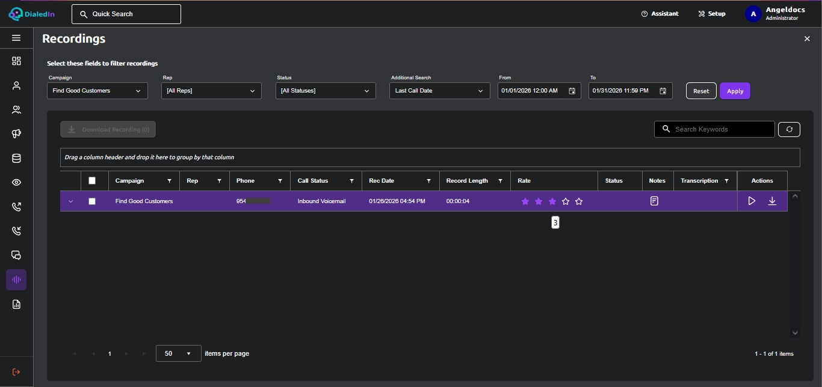The image size is (822, 387).
Task: Rate the recording one star
Action: 525,201
